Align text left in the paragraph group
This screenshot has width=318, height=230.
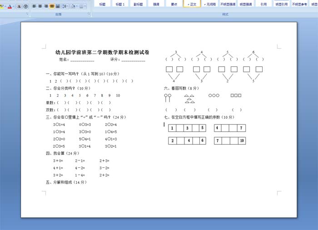34,6
